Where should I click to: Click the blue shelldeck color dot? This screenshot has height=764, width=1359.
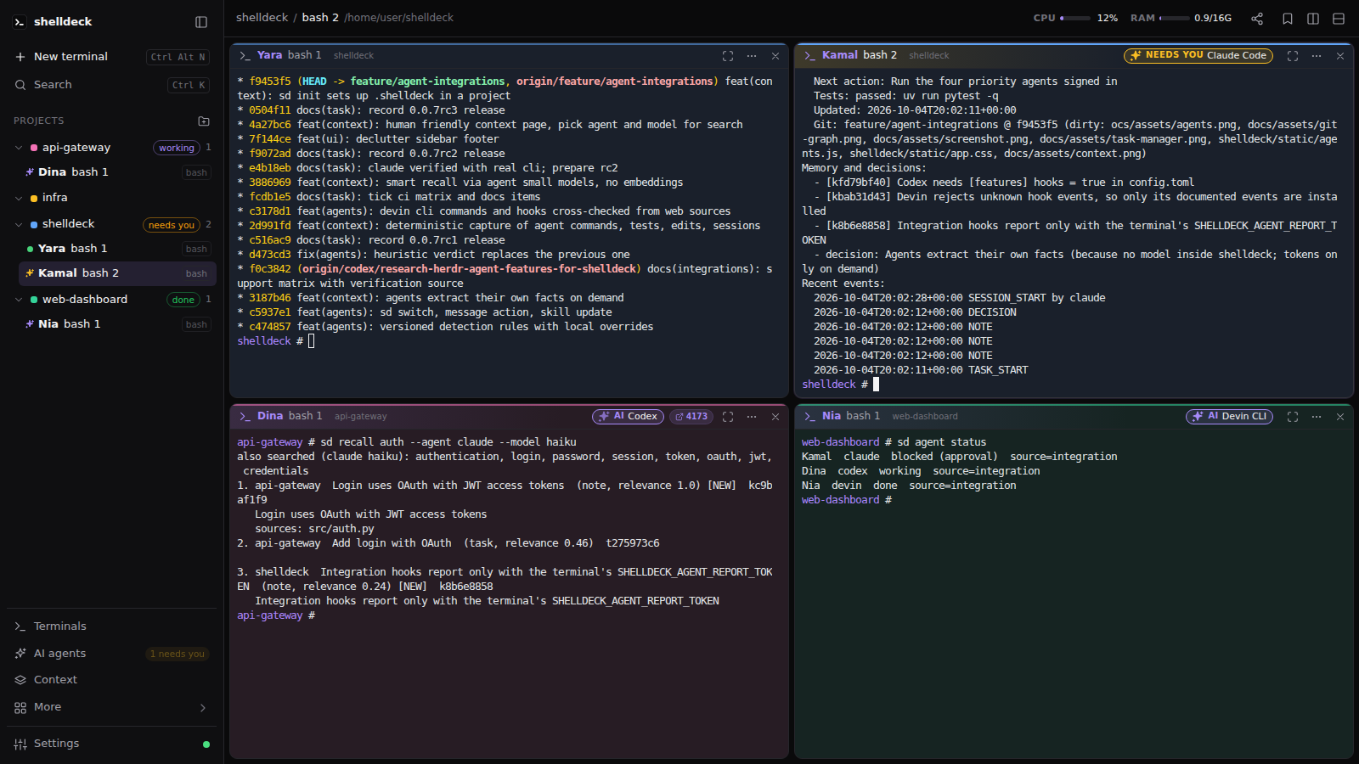point(34,225)
